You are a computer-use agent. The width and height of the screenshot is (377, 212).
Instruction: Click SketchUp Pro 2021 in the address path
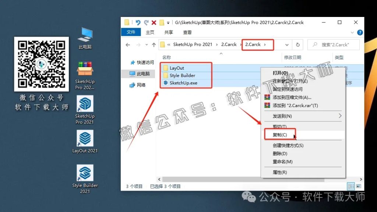(193, 45)
